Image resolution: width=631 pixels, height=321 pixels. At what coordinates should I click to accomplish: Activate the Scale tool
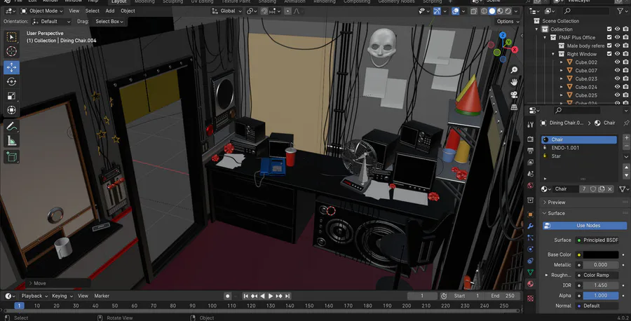(12, 96)
